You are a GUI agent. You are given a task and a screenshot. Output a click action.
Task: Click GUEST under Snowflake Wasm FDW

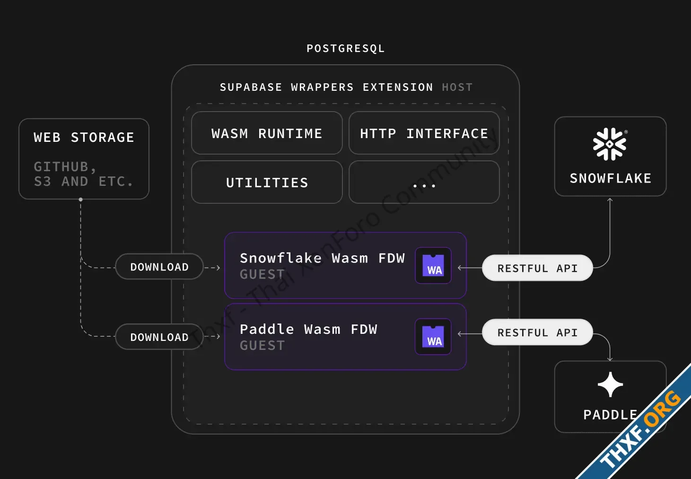point(262,274)
